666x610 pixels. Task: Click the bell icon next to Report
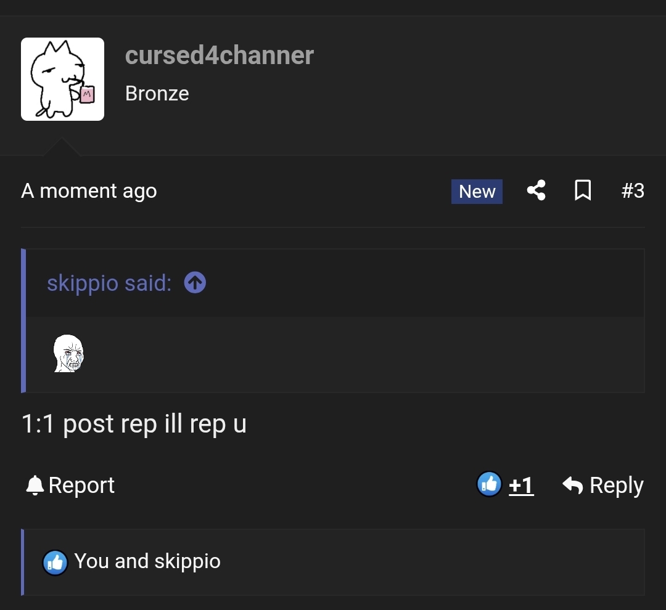[x=35, y=485]
